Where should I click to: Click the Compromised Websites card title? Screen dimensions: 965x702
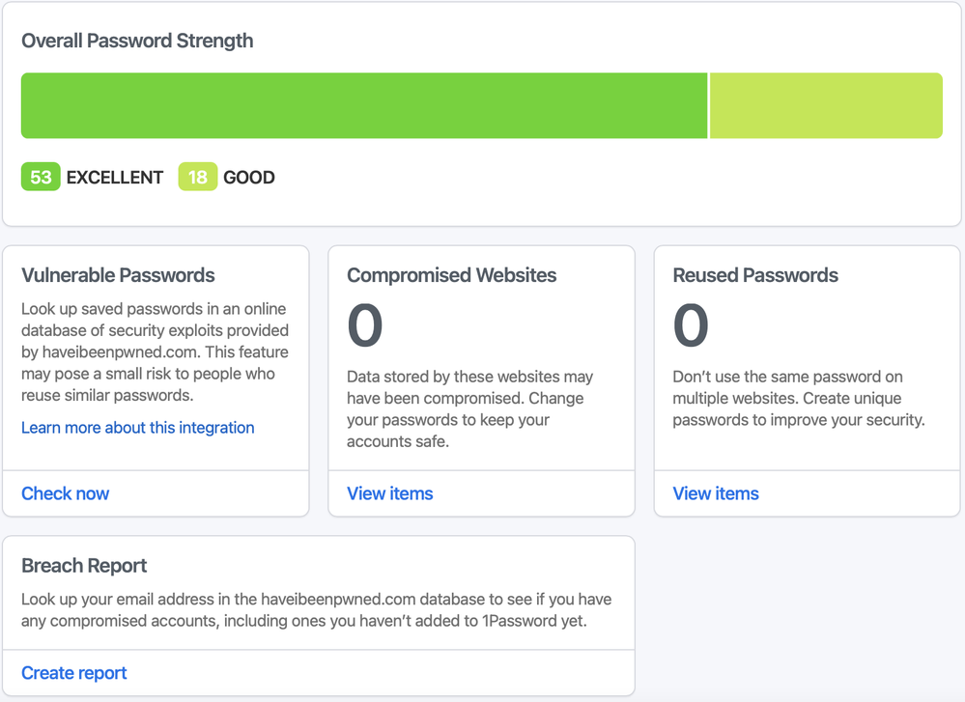click(x=451, y=275)
